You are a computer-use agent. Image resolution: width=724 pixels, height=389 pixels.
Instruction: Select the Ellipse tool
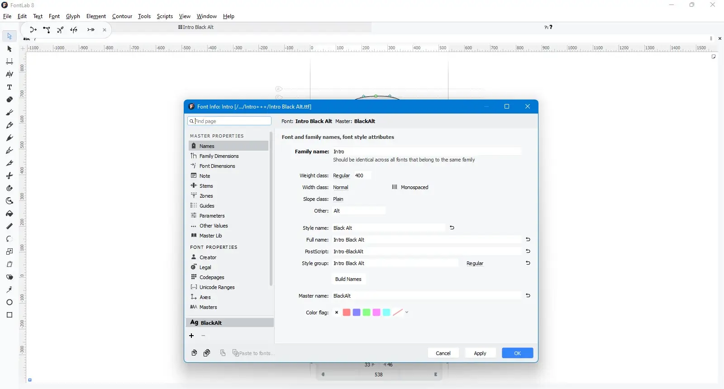(x=10, y=302)
